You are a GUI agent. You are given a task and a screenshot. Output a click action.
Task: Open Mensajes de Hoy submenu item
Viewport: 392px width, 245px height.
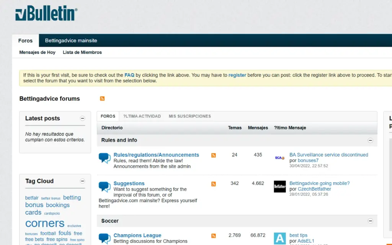click(37, 52)
